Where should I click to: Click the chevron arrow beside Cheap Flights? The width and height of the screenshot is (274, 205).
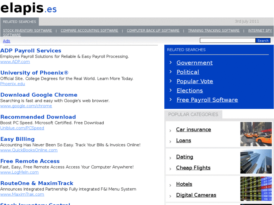coord(170,169)
